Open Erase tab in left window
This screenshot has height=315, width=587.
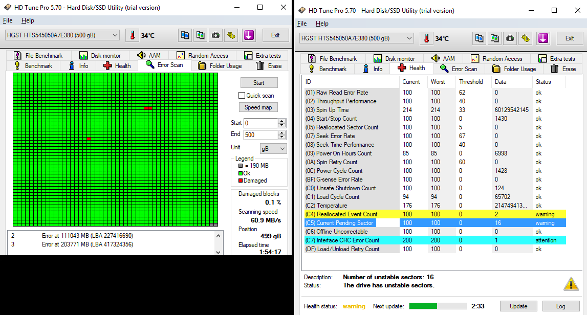coord(269,66)
